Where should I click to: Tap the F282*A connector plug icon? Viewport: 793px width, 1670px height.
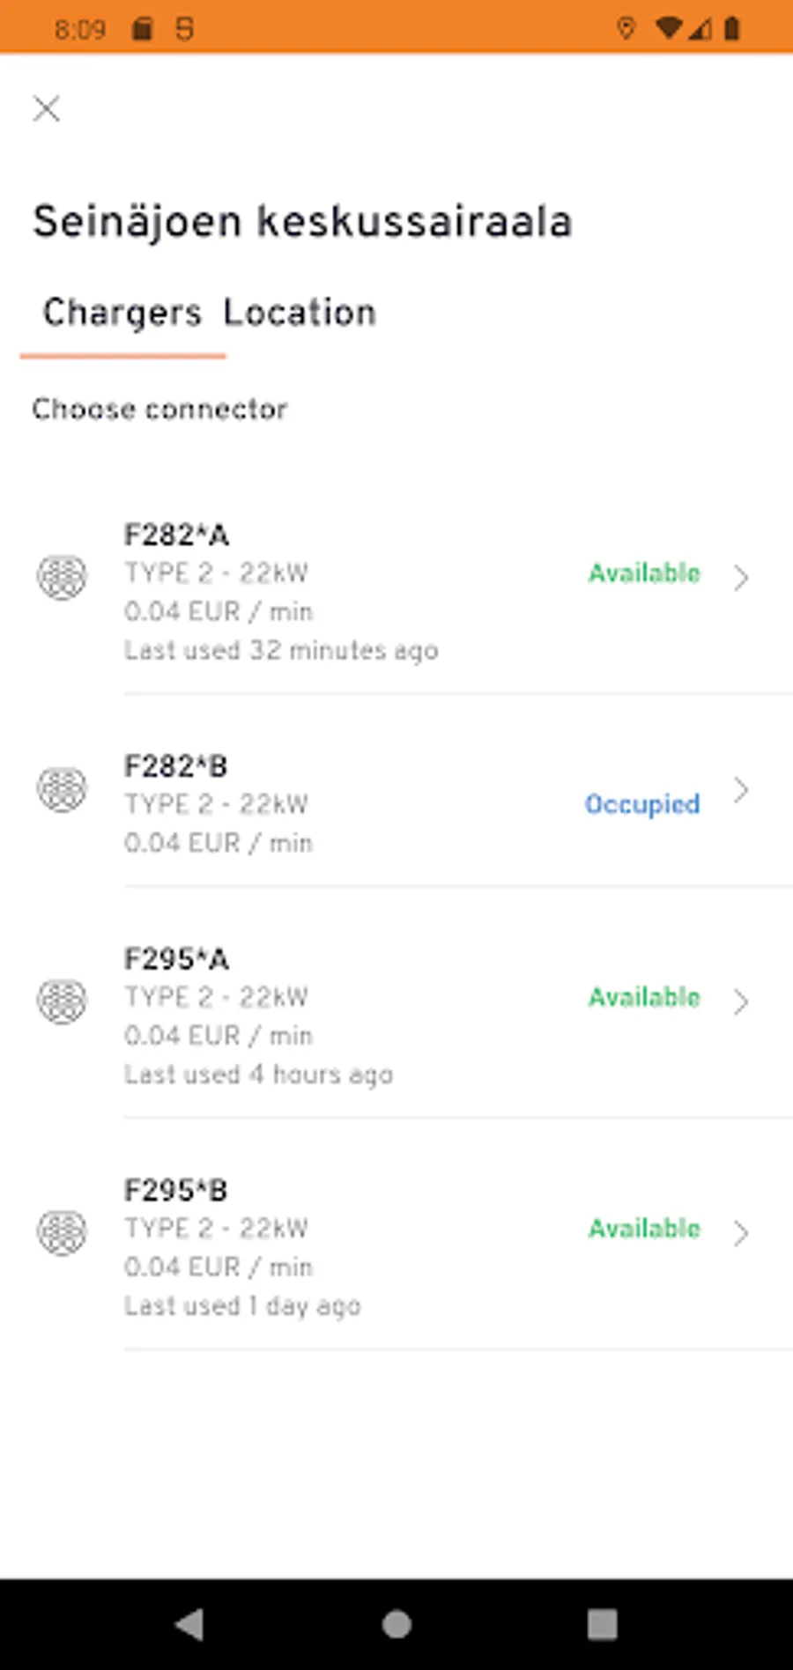(62, 578)
